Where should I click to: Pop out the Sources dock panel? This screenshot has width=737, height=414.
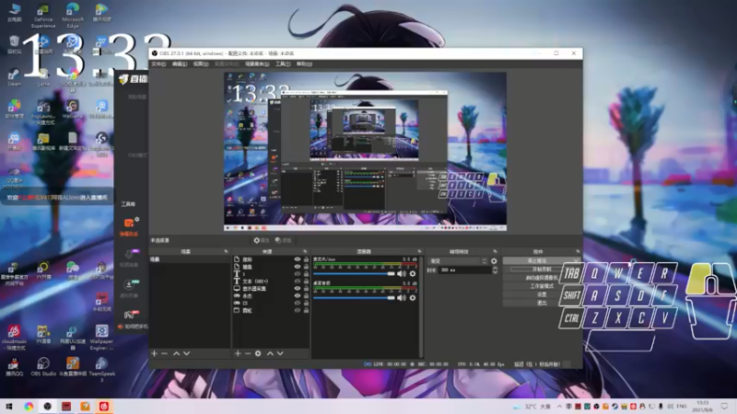305,251
